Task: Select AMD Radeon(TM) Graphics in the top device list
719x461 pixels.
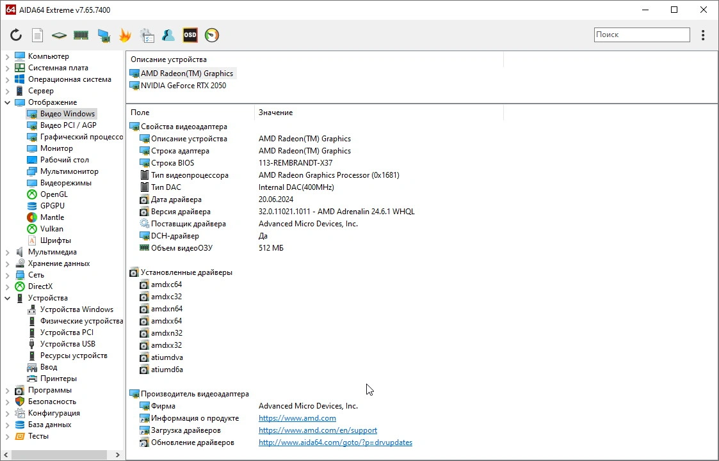Action: tap(186, 74)
